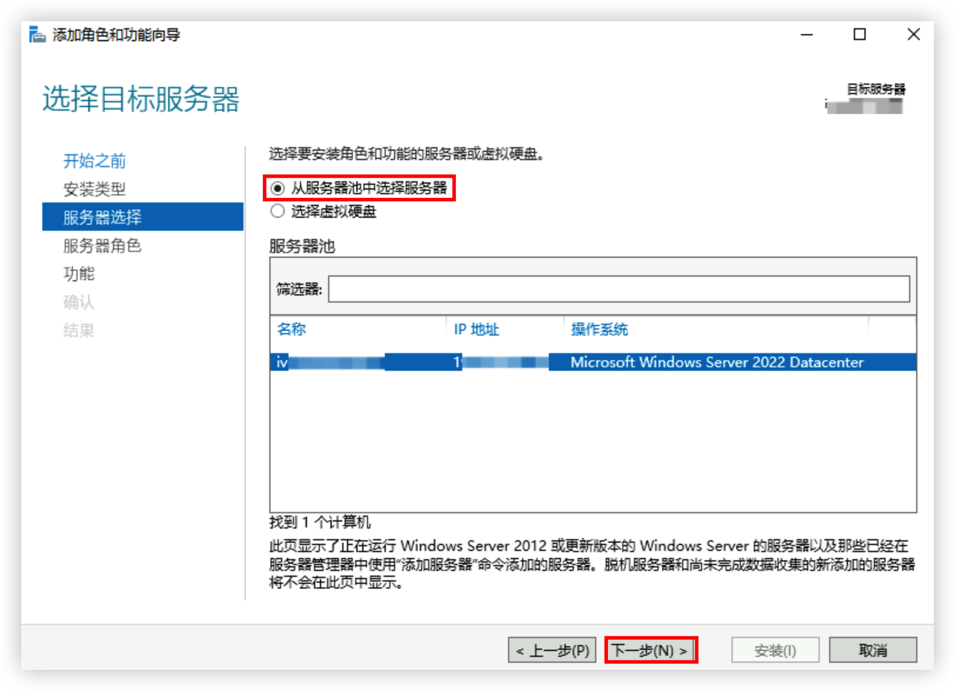Go to 安装类型 step
The image size is (955, 691).
pyautogui.click(x=95, y=189)
